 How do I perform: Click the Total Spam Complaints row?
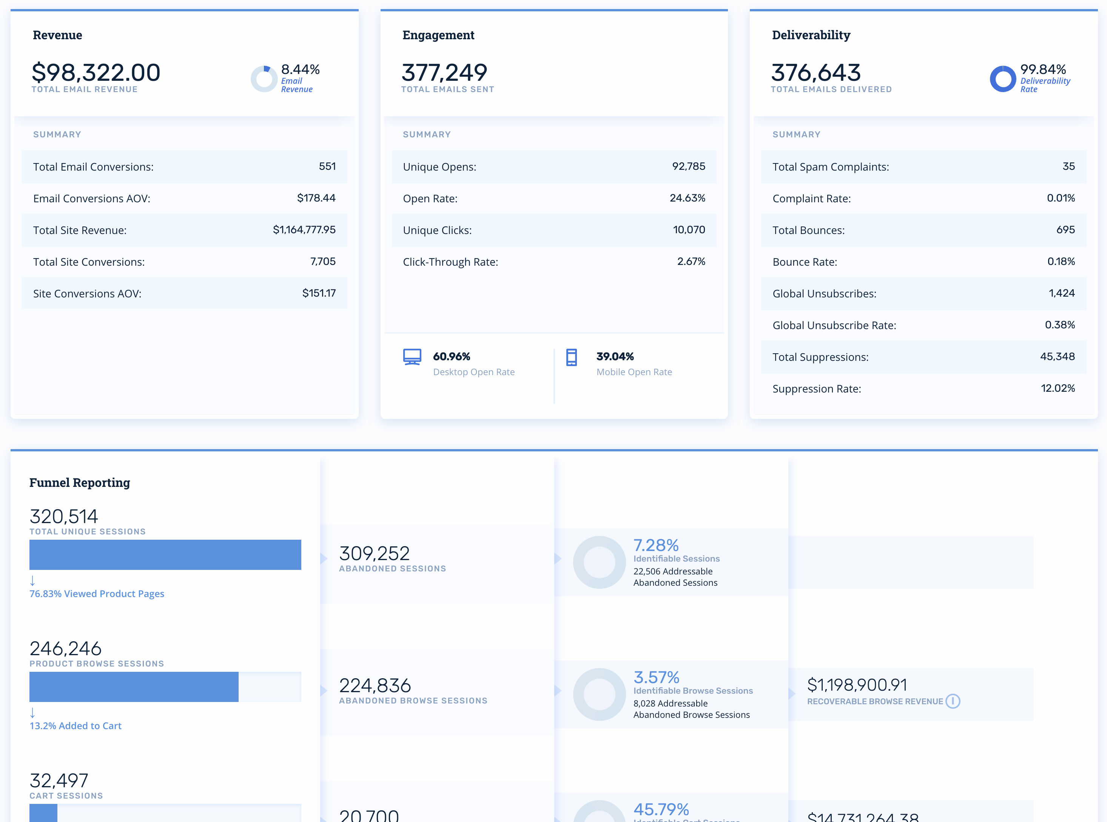pyautogui.click(x=924, y=167)
